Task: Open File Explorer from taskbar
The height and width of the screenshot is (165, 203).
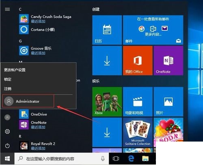Action: click(x=145, y=159)
